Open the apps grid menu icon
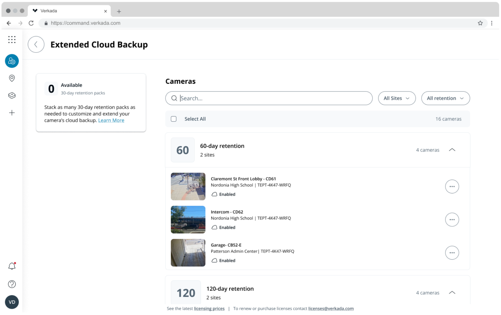The image size is (501, 315). tap(12, 39)
